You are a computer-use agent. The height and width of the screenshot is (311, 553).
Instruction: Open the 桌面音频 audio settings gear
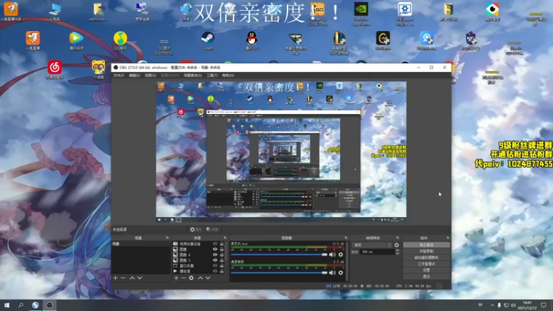pyautogui.click(x=341, y=272)
